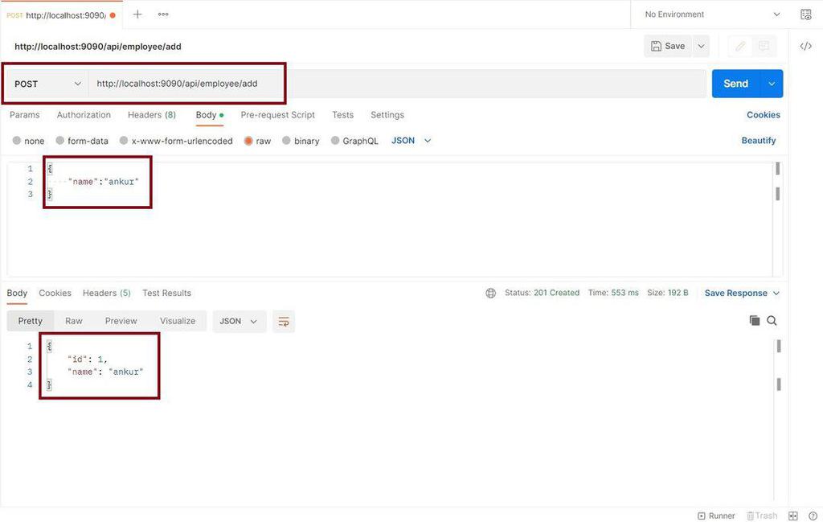Image resolution: width=823 pixels, height=522 pixels.
Task: Click the response body scrollbar
Action: pos(778,419)
